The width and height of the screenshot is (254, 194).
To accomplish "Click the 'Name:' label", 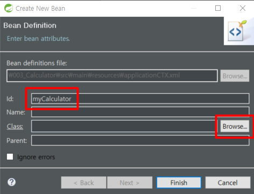I will pyautogui.click(x=16, y=112).
